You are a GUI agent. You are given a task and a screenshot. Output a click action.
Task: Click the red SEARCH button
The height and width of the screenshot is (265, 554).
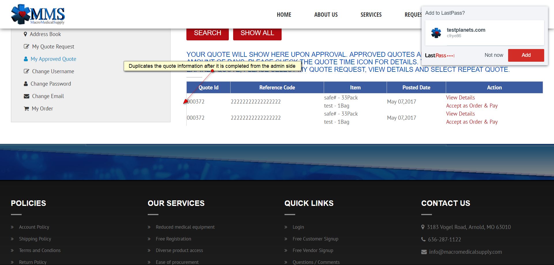click(207, 33)
